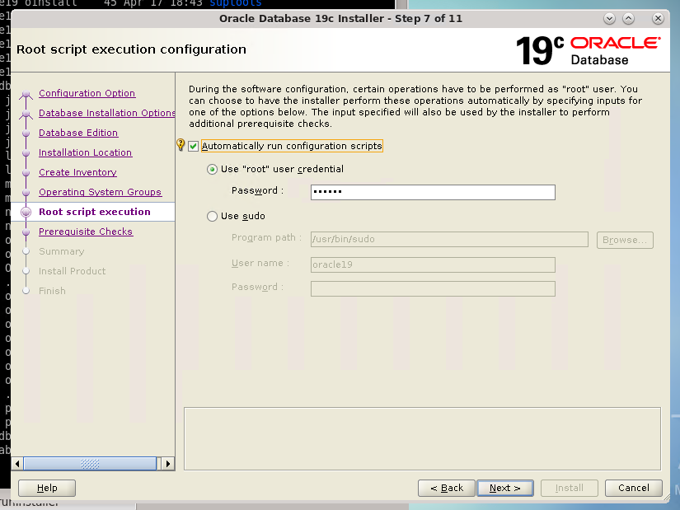Select Use "root" user credential option
Image resolution: width=680 pixels, height=510 pixels.
[212, 169]
